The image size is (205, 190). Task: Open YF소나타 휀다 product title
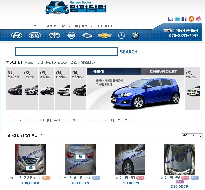pyautogui.click(x=125, y=178)
